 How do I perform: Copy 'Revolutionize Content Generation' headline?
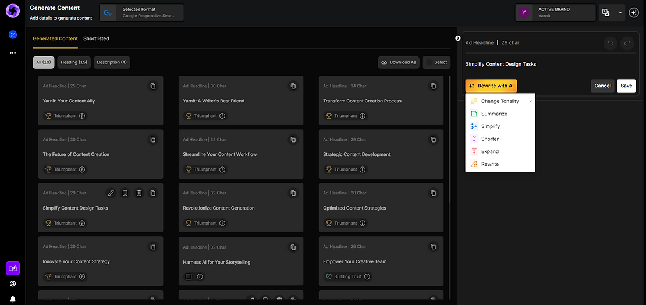point(293,193)
